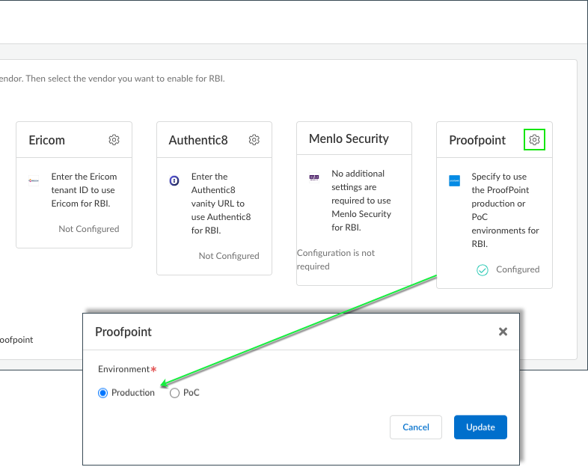The image size is (588, 470).
Task: Select the PoC environment radio button
Action: click(174, 393)
